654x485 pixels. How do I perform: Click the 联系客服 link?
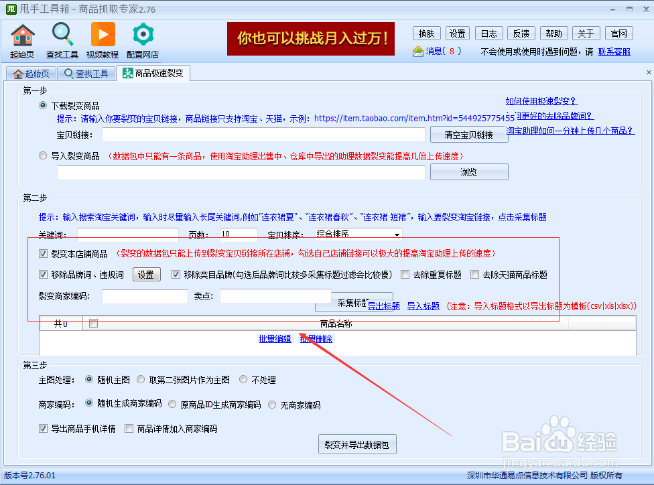[614, 52]
